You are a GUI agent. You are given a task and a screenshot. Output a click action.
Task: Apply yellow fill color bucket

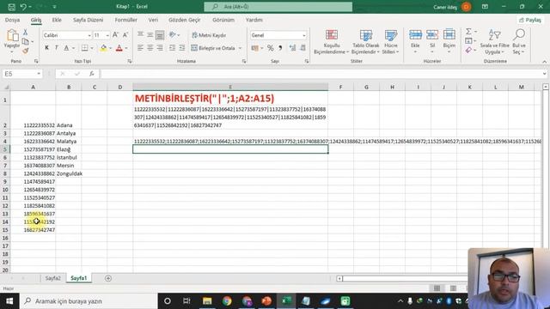click(x=103, y=48)
